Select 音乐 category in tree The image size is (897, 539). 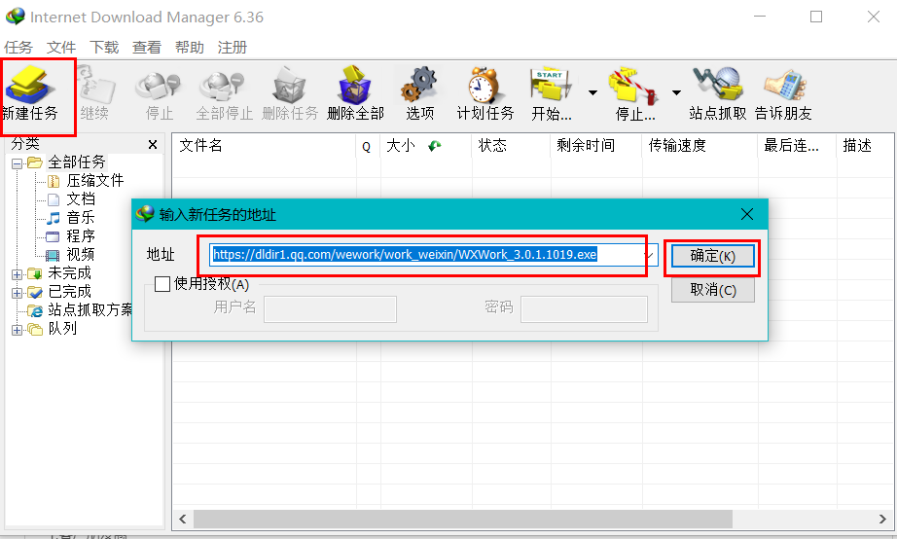[x=81, y=217]
